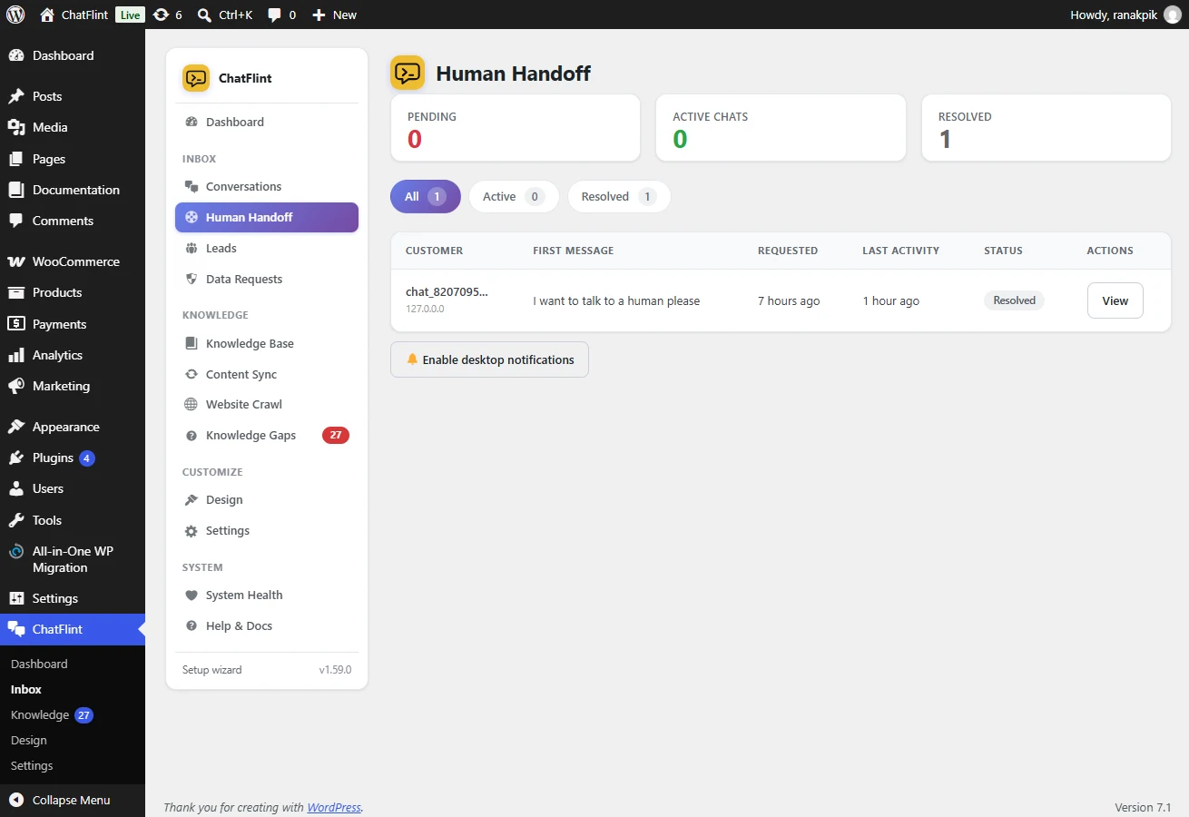1189x817 pixels.
Task: Click the message 'I want to talk to a human please'
Action: 616,300
